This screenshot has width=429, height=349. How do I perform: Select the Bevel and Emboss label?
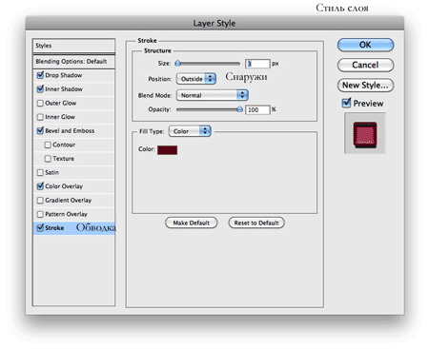pyautogui.click(x=70, y=131)
